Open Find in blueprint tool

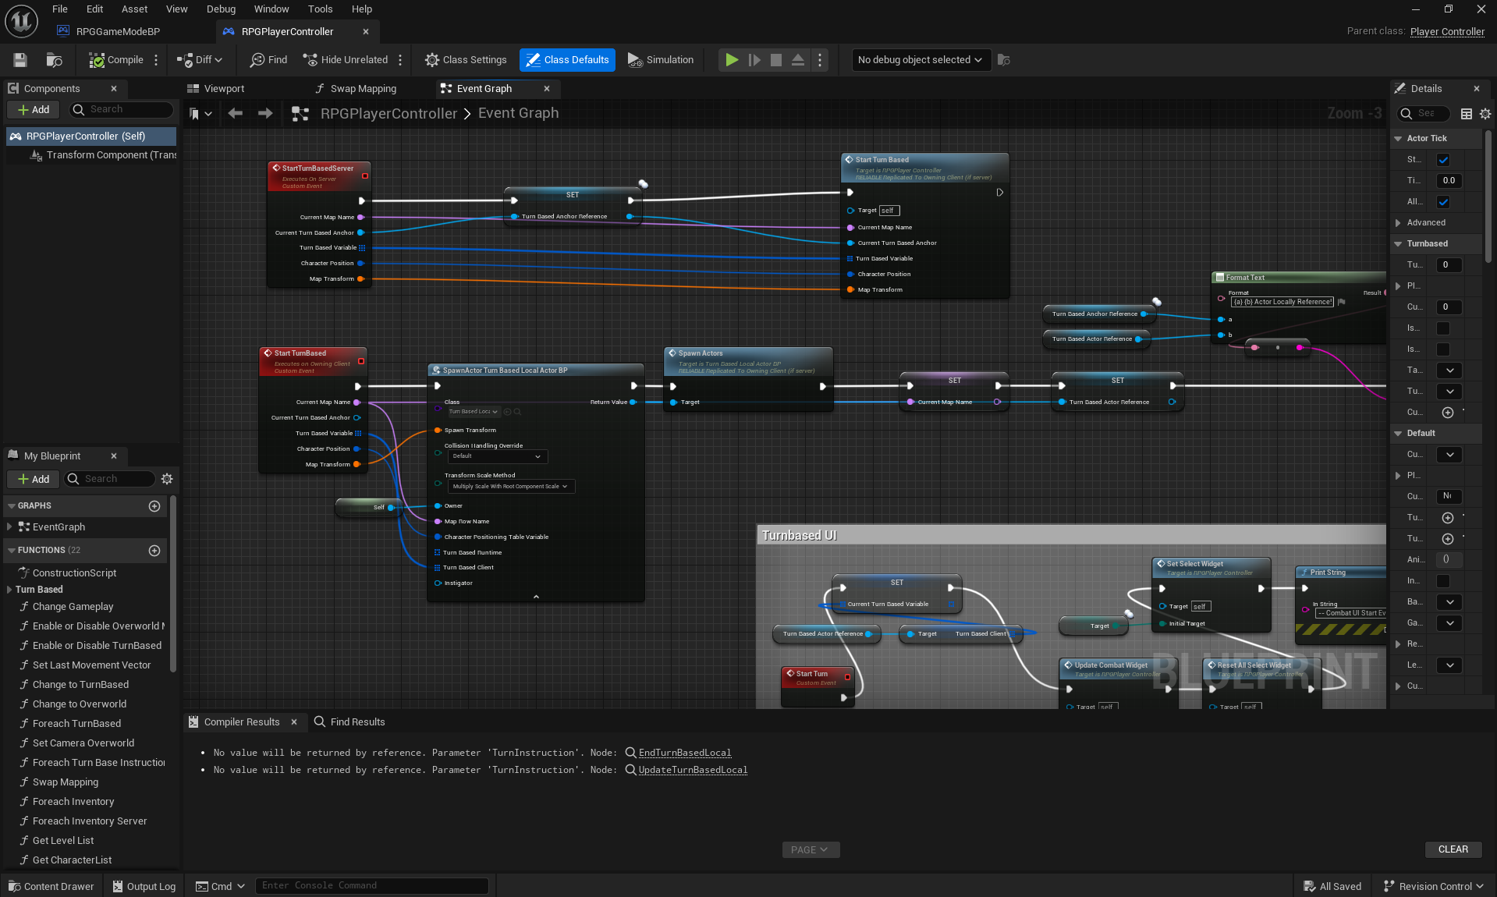(268, 60)
